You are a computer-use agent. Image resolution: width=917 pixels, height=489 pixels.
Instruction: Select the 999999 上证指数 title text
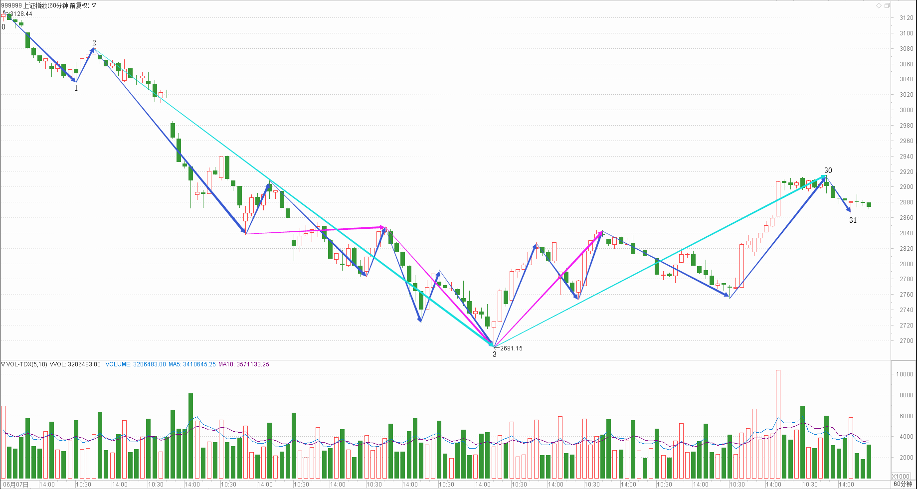(45, 5)
